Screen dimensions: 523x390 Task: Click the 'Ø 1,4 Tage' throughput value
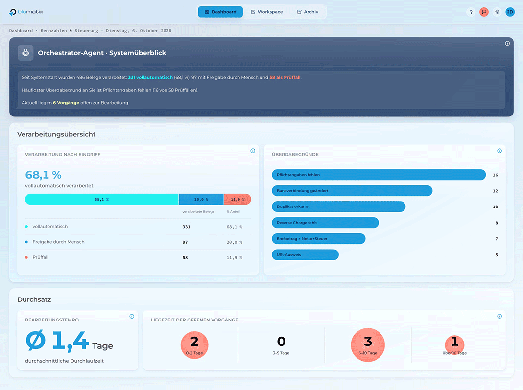point(70,342)
